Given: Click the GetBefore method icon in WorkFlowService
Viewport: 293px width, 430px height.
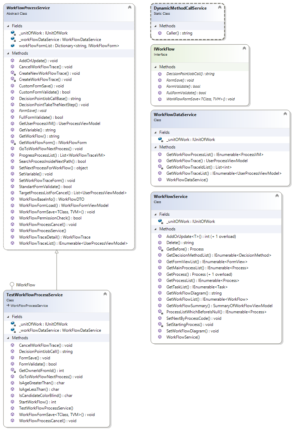Looking at the screenshot, I should click(160, 249).
